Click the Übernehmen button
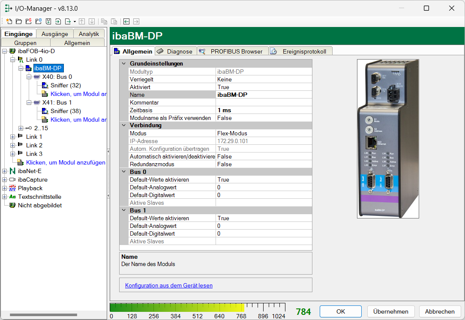The width and height of the screenshot is (465, 320). tap(390, 311)
